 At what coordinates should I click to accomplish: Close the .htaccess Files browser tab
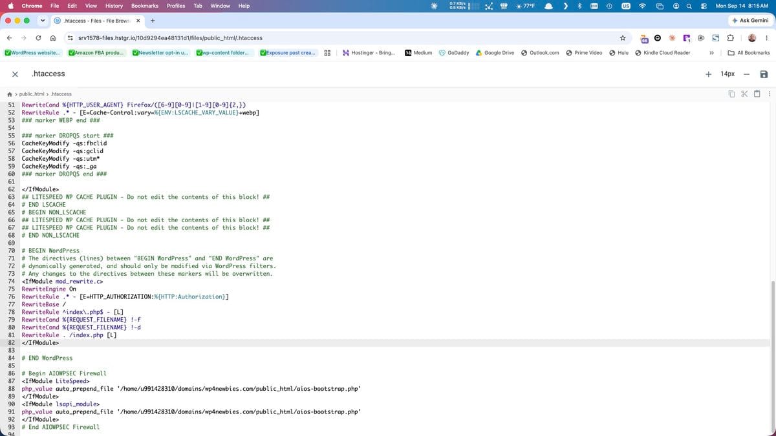click(138, 20)
